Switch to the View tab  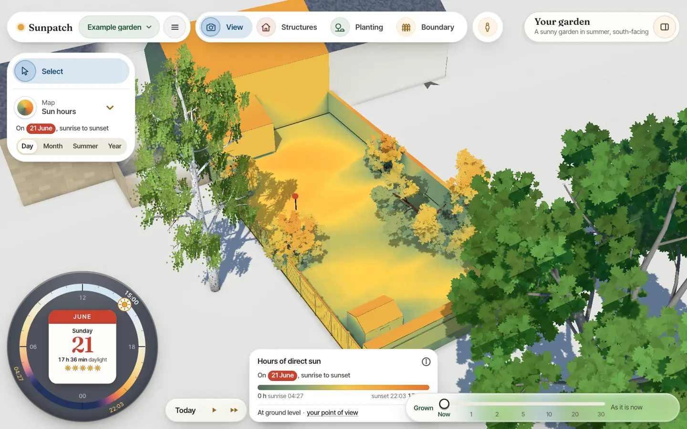(x=226, y=27)
